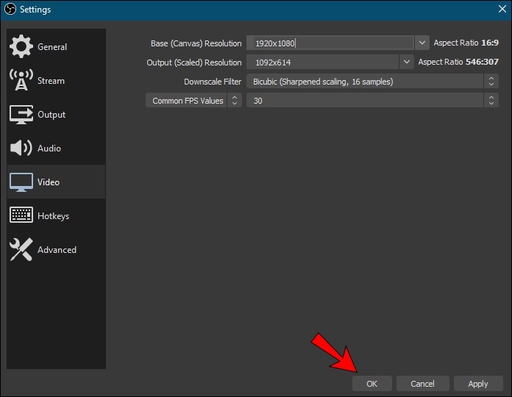
Task: Open the FPS value 30 selector arrows
Action: point(491,101)
